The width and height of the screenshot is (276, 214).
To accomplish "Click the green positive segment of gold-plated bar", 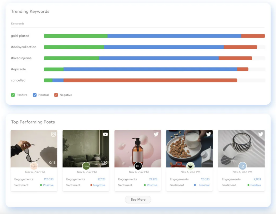I will coord(76,36).
